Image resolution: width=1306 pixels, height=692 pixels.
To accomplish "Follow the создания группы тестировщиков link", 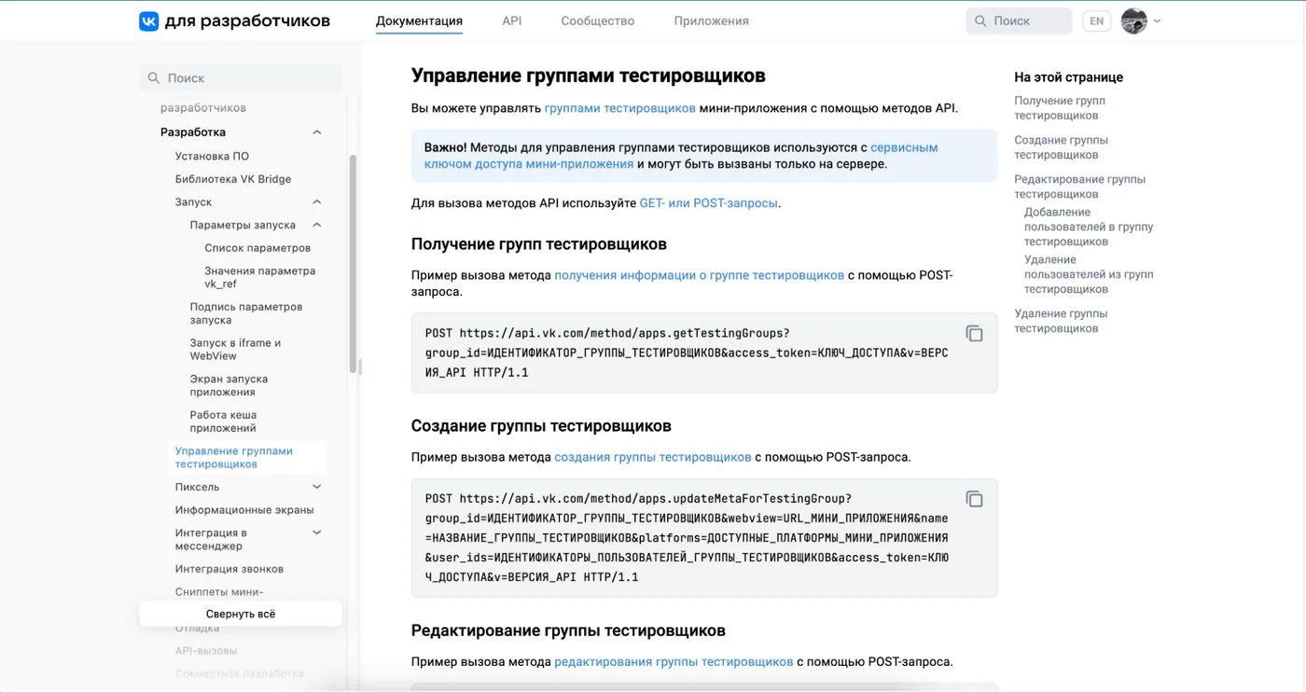I will 653,457.
